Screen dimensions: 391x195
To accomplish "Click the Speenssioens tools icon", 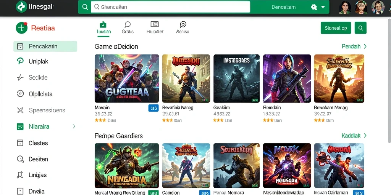I will click(20, 110).
